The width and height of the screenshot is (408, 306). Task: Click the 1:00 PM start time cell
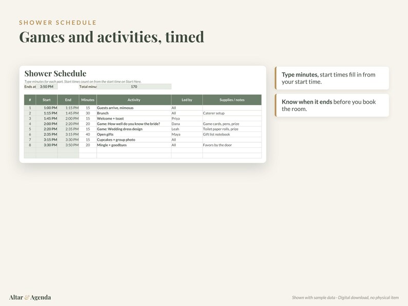(47, 108)
